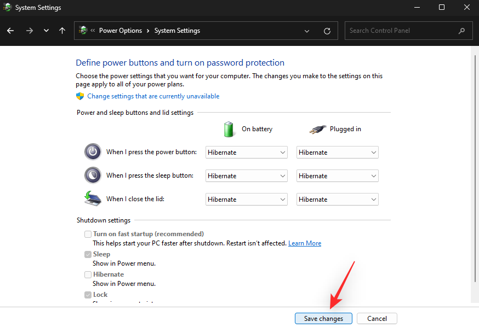Click the sleep button moon icon

pyautogui.click(x=93, y=175)
